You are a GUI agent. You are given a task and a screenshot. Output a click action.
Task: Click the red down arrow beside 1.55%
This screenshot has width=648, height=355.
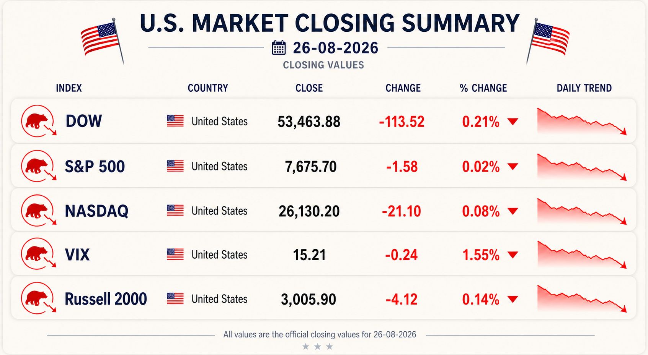click(x=513, y=255)
